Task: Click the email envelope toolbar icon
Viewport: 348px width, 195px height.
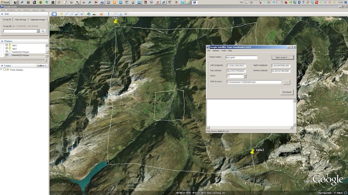Action: (x=116, y=14)
